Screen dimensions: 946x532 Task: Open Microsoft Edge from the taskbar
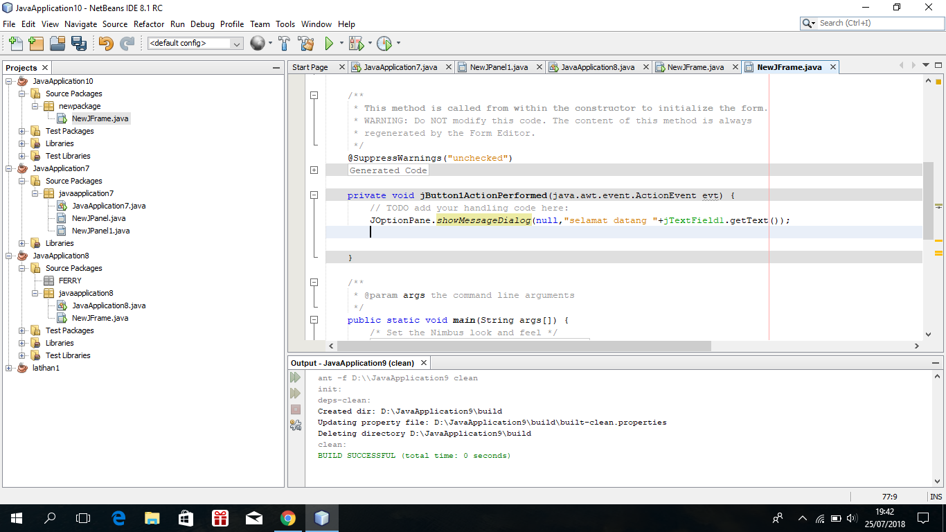pos(118,518)
